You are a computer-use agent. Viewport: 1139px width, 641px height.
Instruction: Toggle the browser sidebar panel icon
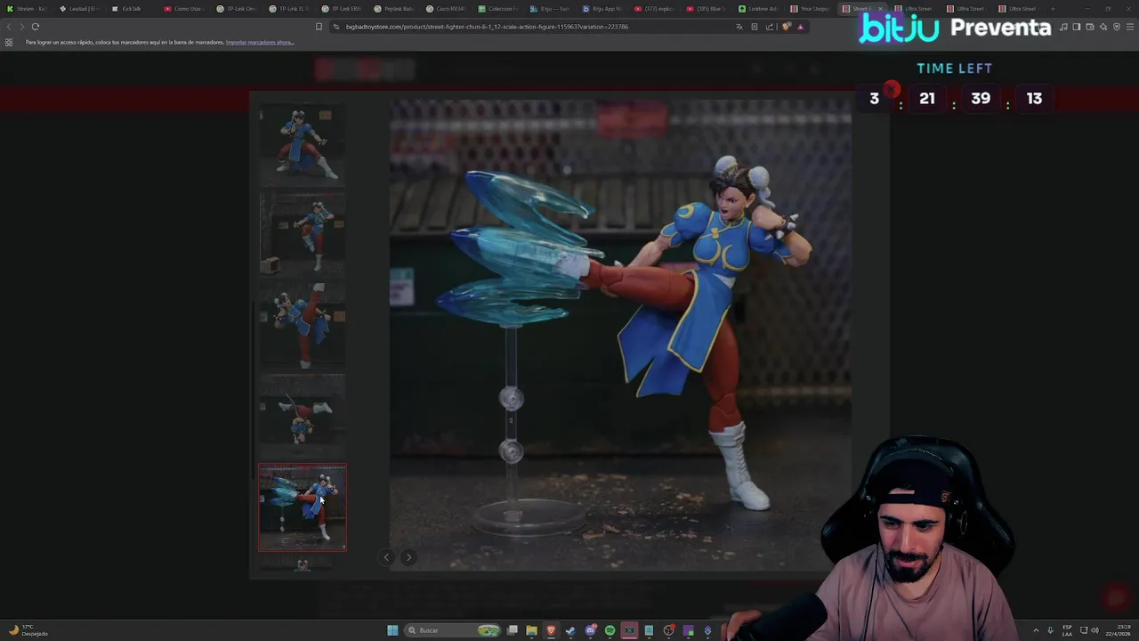(x=1077, y=27)
